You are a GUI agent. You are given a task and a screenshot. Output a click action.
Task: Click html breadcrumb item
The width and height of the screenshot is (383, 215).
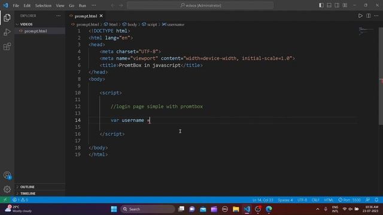[x=113, y=24]
